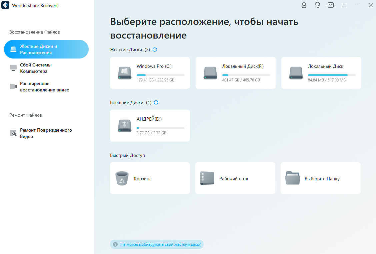Click the Восстановление Файлов sidebar heading
The image size is (376, 254).
click(35, 32)
